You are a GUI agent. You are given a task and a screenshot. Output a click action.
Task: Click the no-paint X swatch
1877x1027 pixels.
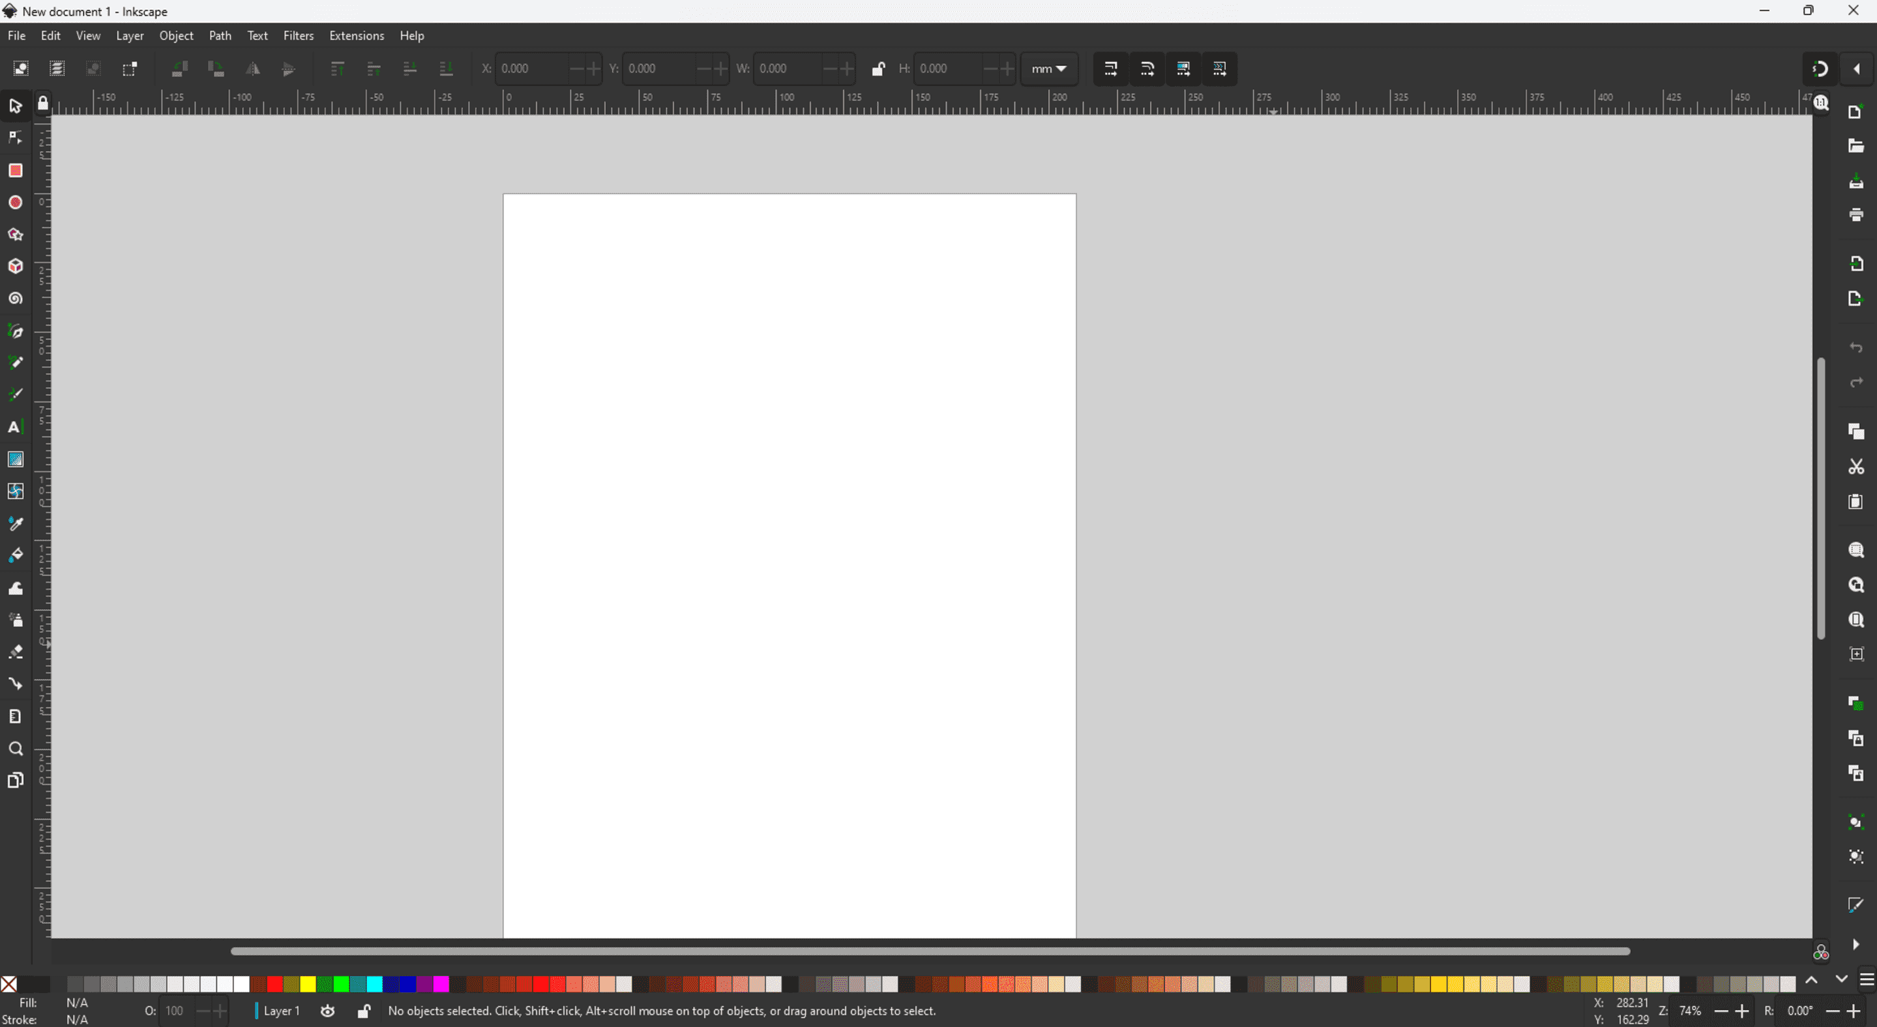[x=8, y=985]
